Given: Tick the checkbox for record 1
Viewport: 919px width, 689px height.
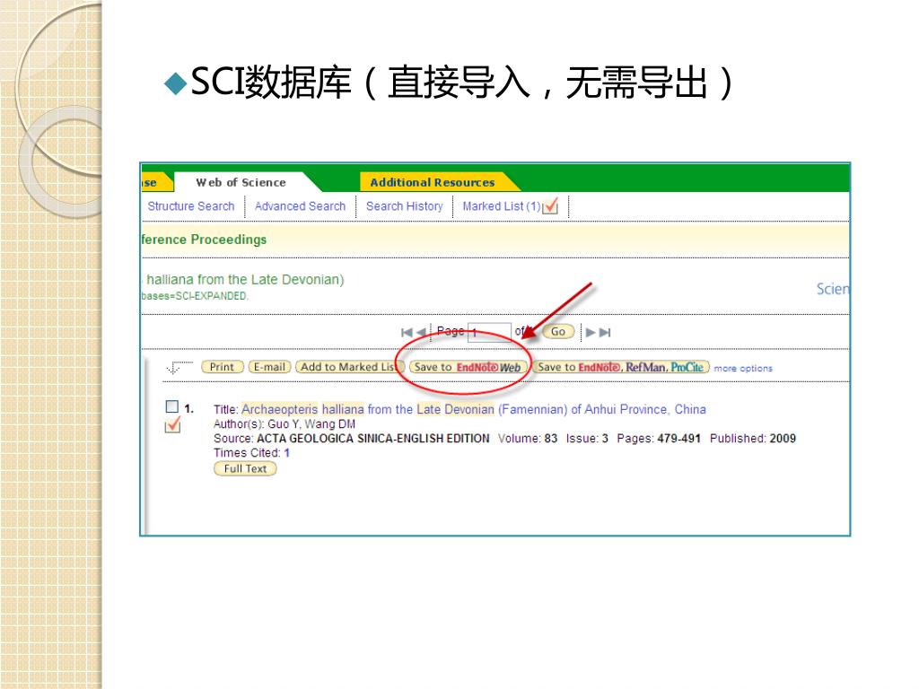Looking at the screenshot, I should 171,406.
